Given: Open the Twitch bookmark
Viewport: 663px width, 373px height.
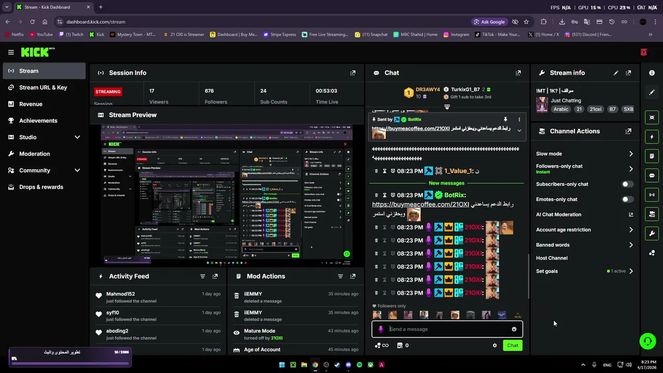Looking at the screenshot, I should pos(71,35).
